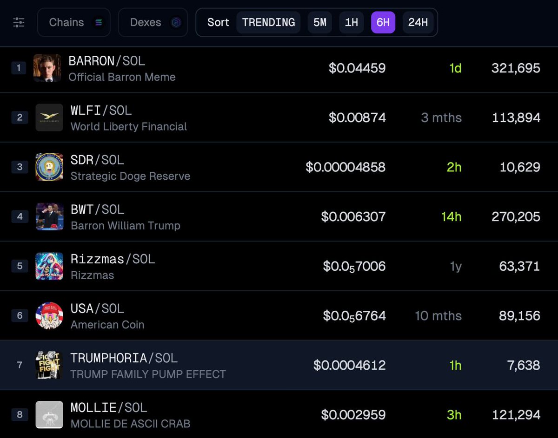558x438 pixels.
Task: Open the filter settings sliders icon
Action: (x=19, y=22)
